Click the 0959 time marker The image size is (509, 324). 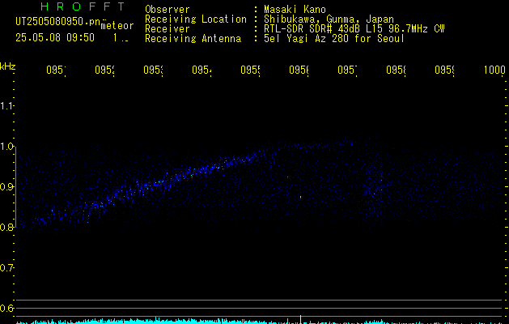(445, 70)
